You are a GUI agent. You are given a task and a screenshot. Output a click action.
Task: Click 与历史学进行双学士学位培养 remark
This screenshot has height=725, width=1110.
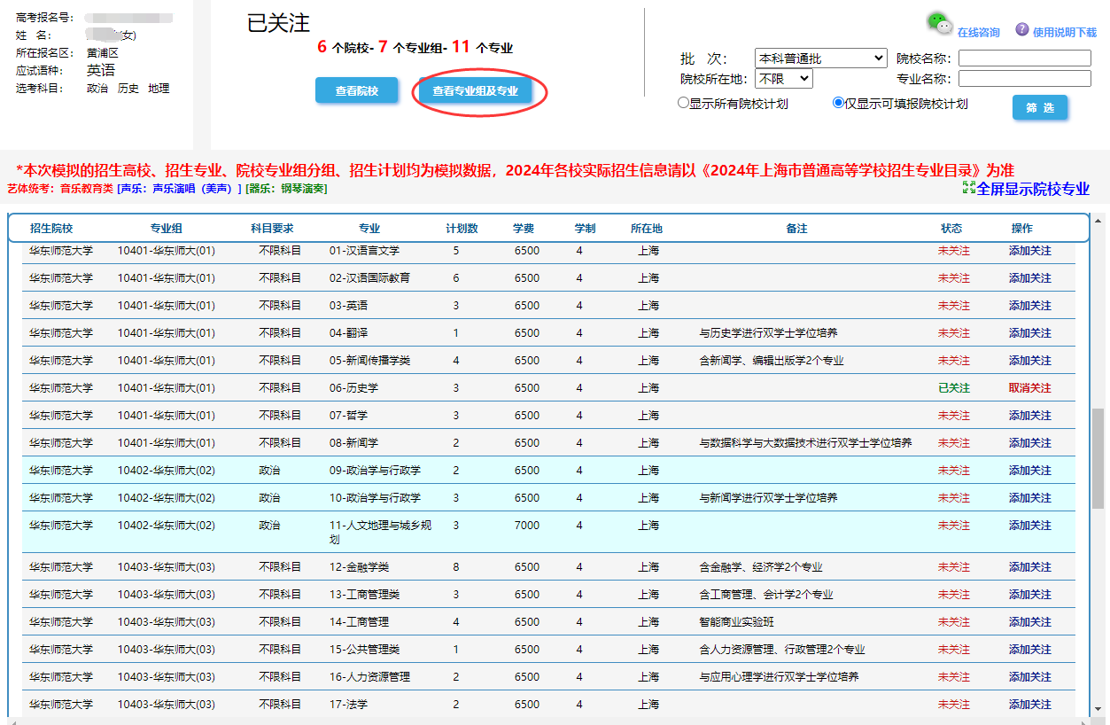click(x=768, y=333)
